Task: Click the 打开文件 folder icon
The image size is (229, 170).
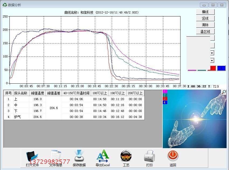Action: tap(32, 157)
